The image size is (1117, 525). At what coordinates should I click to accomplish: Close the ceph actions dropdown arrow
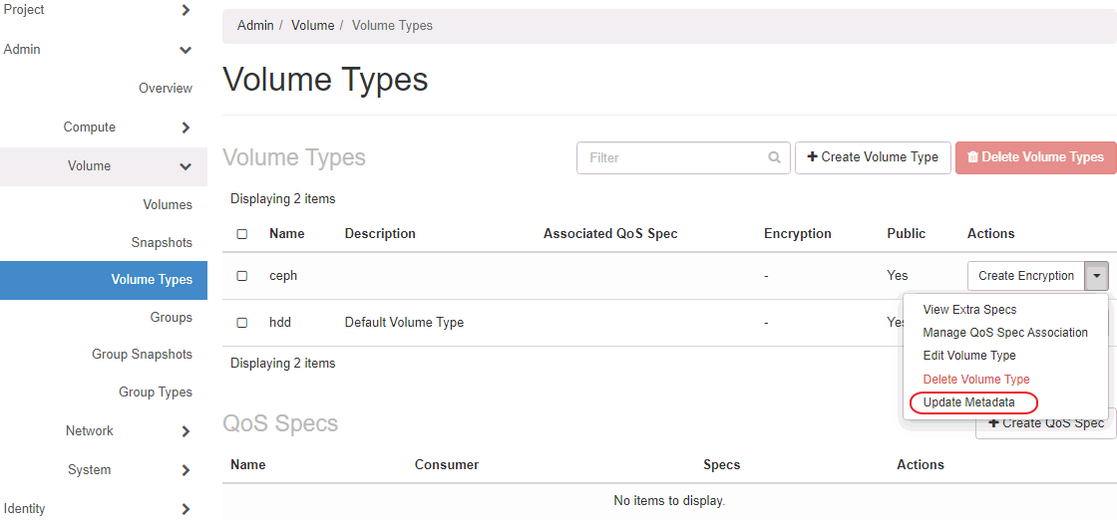1097,276
